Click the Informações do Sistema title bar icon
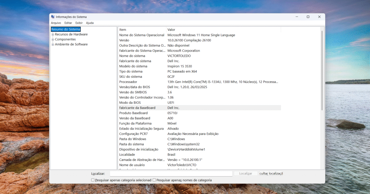Viewport: 370px width, 194px height. 53,17
